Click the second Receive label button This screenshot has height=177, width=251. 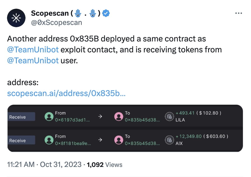(21, 140)
